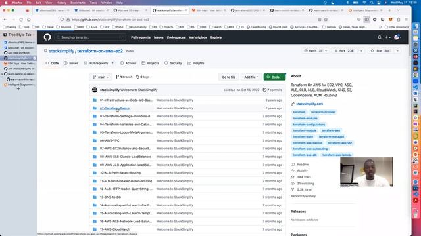Open the green Code dropdown

275,77
